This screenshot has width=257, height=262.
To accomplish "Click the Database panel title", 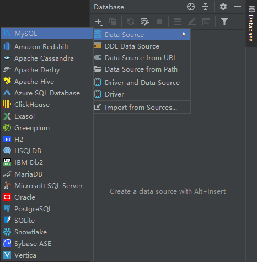I will [x=109, y=7].
